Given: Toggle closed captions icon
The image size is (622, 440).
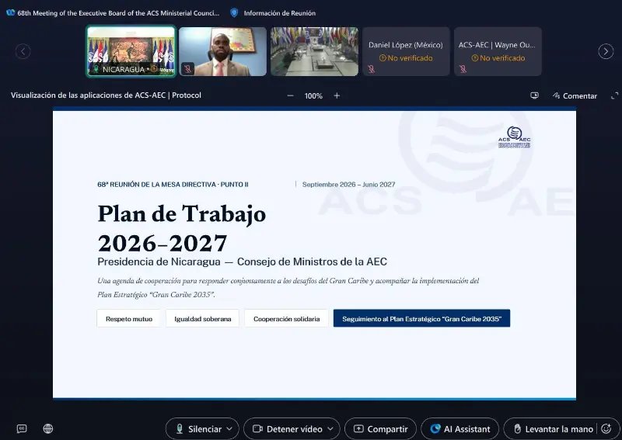Looking at the screenshot, I should 22,428.
